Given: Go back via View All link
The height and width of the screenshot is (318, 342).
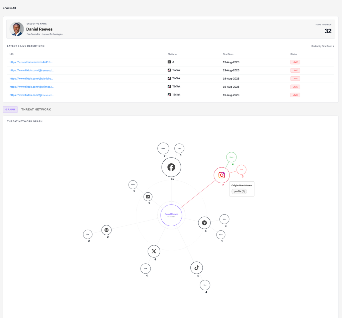Looking at the screenshot, I should 9,8.
